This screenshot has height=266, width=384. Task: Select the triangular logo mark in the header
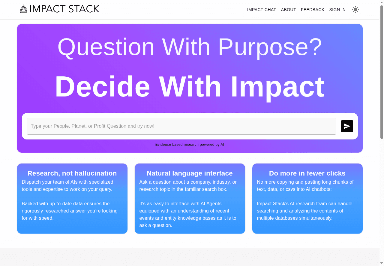tap(23, 9)
